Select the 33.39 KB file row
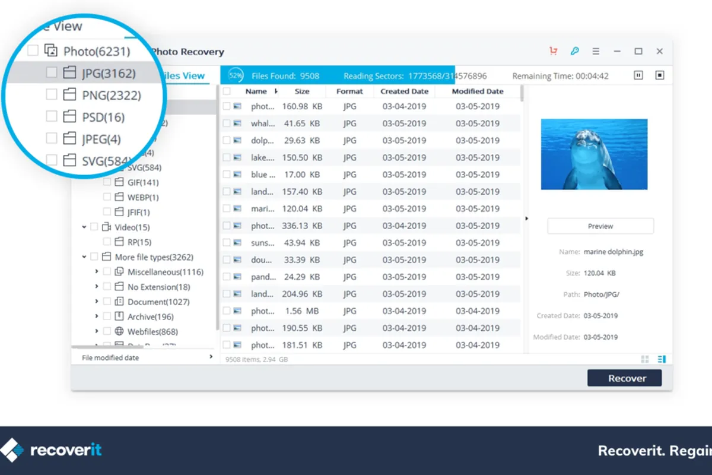This screenshot has width=712, height=475. coord(370,260)
